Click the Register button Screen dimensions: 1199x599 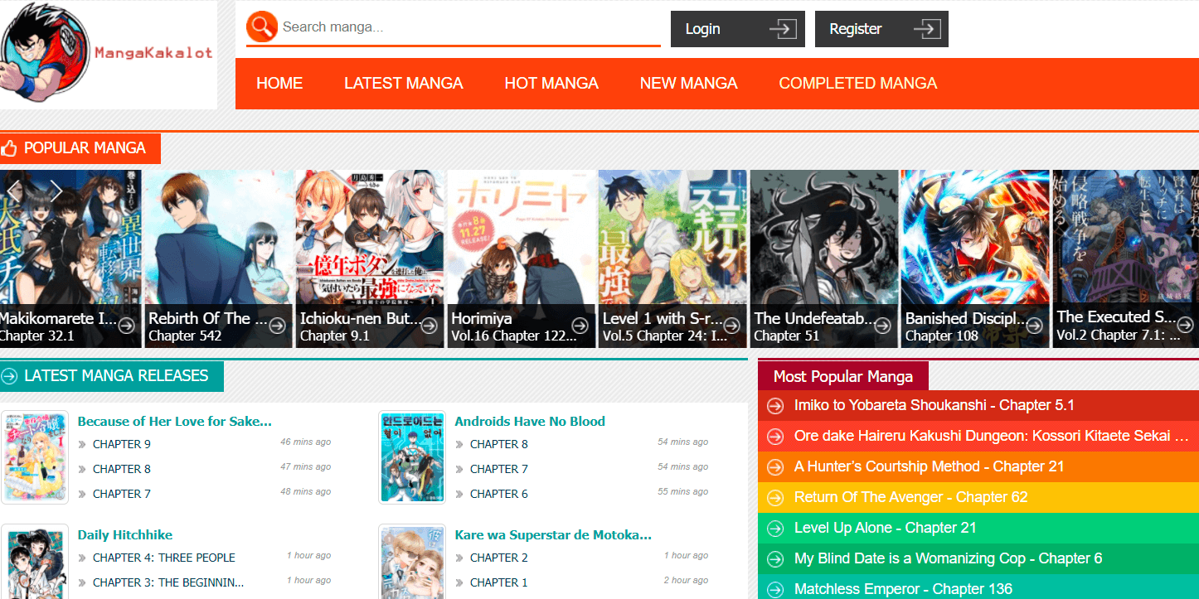pos(881,29)
